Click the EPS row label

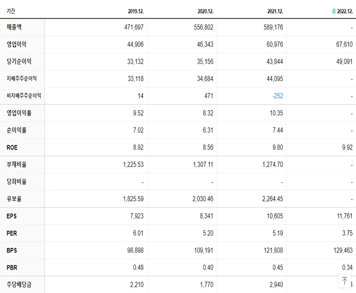tap(12, 216)
